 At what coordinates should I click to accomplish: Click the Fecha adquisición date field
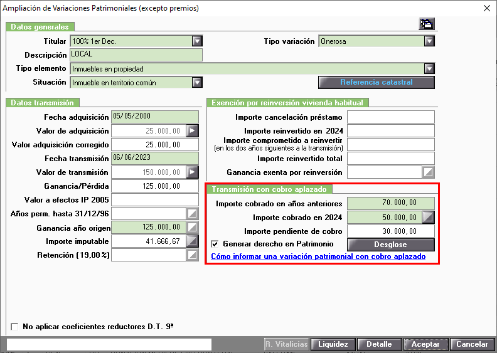pos(155,117)
